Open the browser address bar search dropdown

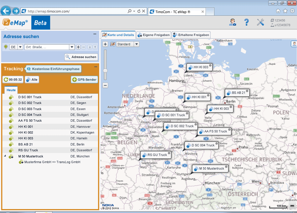click(134, 11)
